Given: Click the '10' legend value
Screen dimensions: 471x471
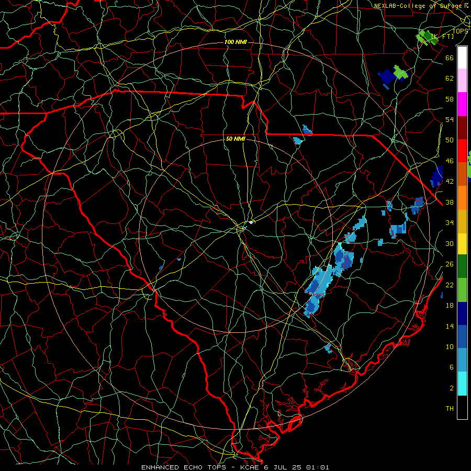Looking at the screenshot, I should [450, 347].
